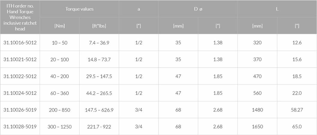Select the 1480 mm length cell

pos(257,110)
